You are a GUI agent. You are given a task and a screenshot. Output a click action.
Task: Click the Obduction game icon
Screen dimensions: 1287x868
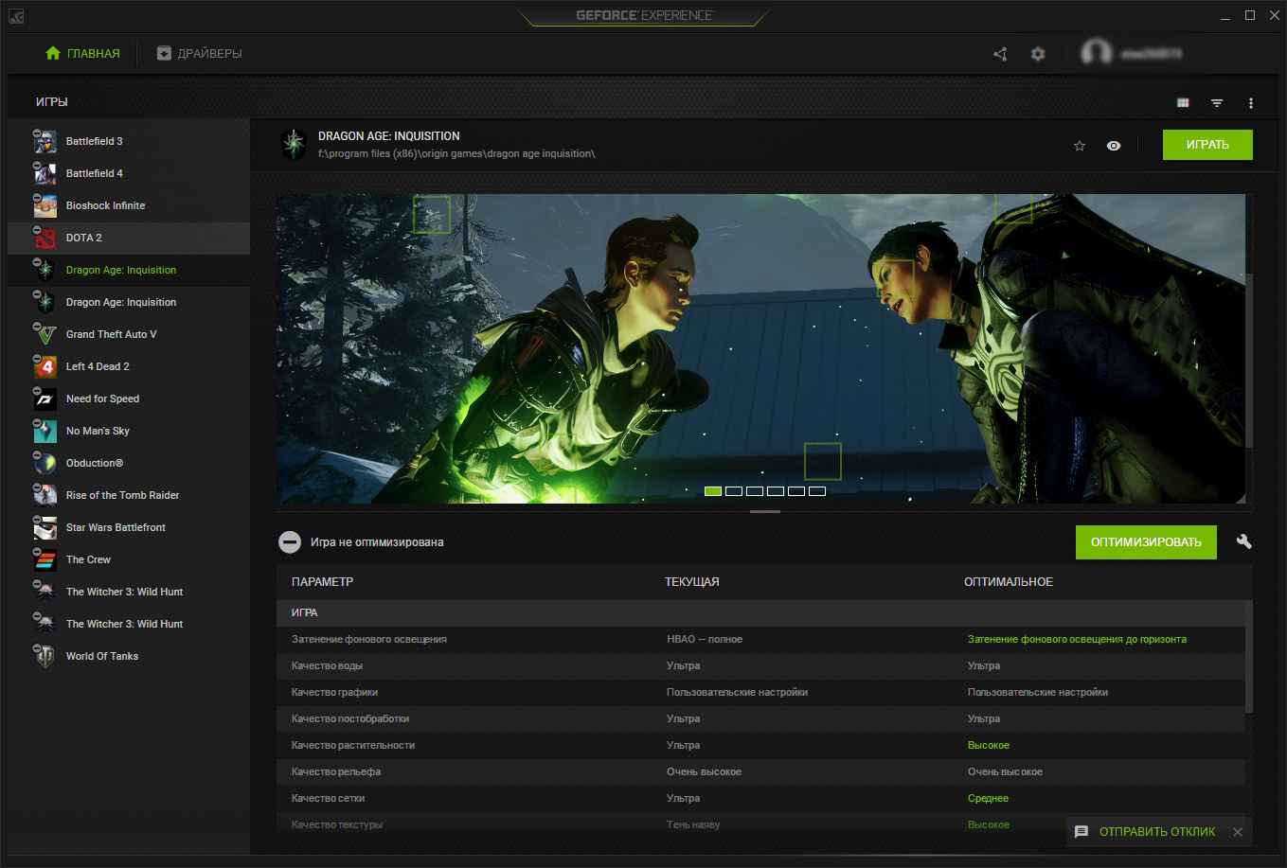45,464
